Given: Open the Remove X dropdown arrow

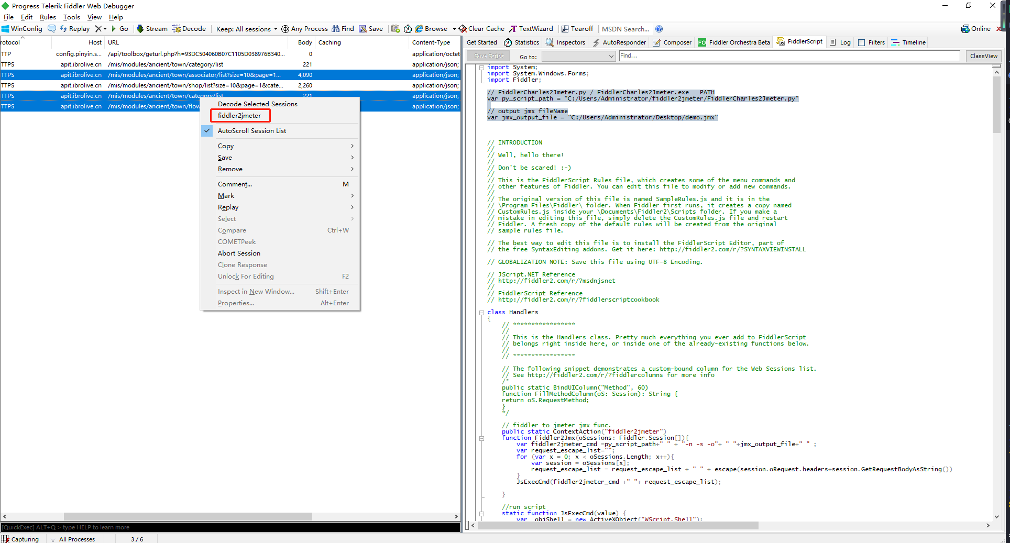Looking at the screenshot, I should coord(105,29).
